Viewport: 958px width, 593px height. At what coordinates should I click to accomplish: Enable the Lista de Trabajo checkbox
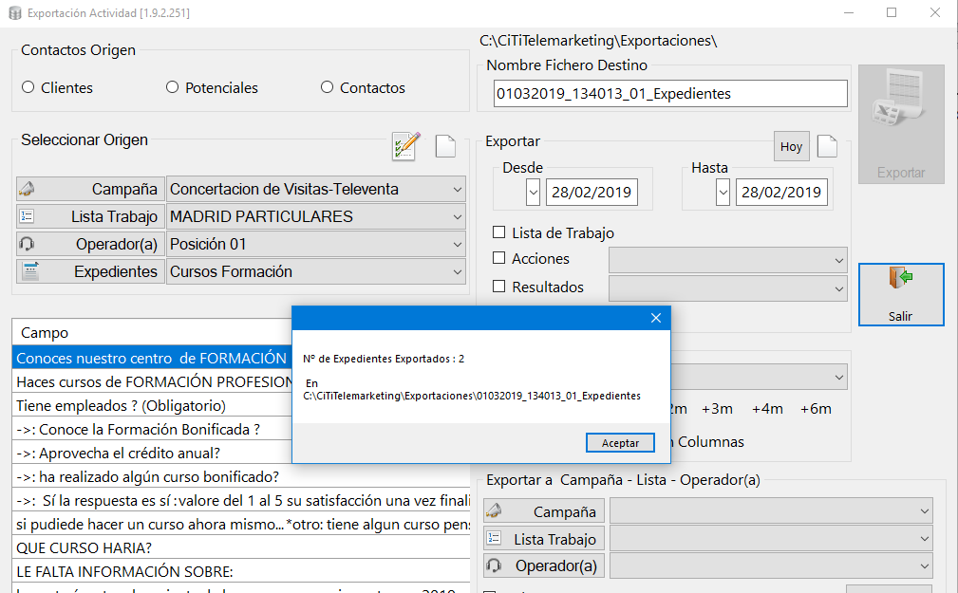click(499, 232)
